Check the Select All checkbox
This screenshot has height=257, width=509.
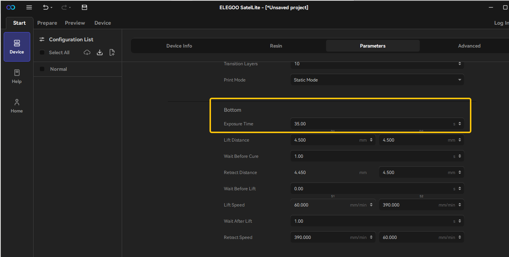coord(42,52)
